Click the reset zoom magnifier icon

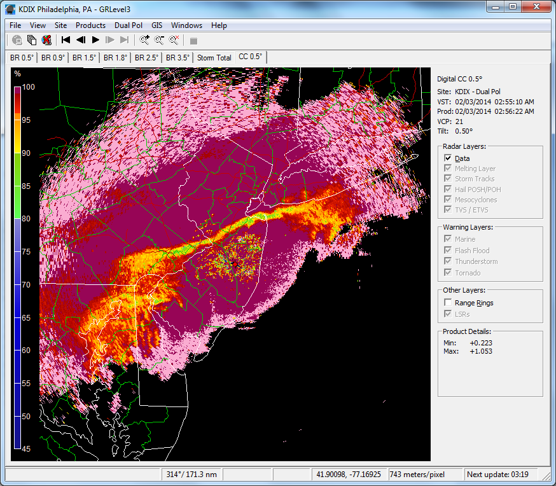[x=174, y=39]
